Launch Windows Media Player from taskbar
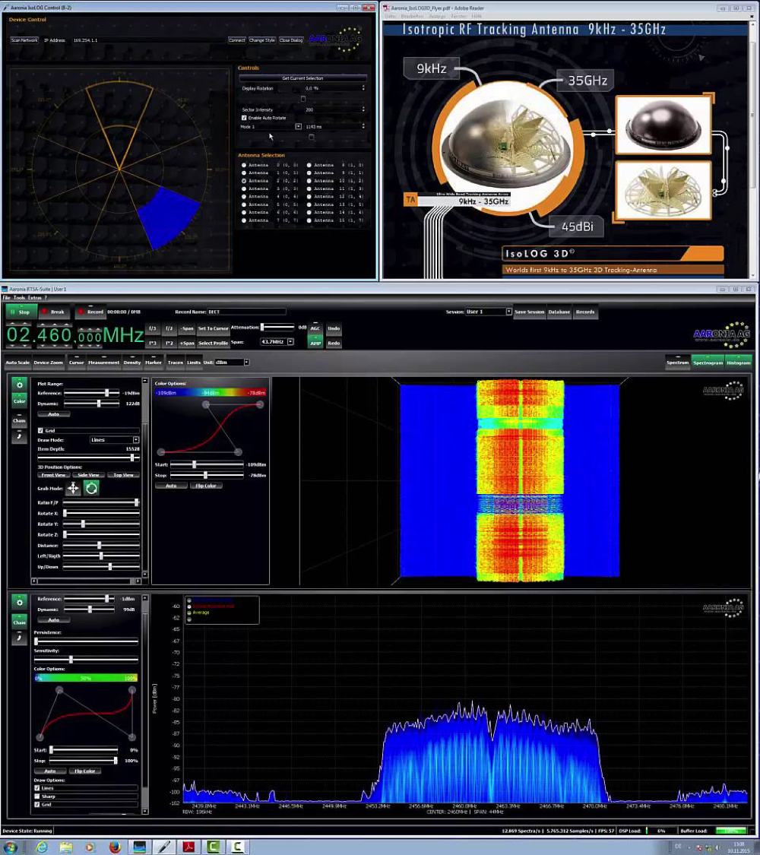This screenshot has height=855, width=760. tap(90, 847)
